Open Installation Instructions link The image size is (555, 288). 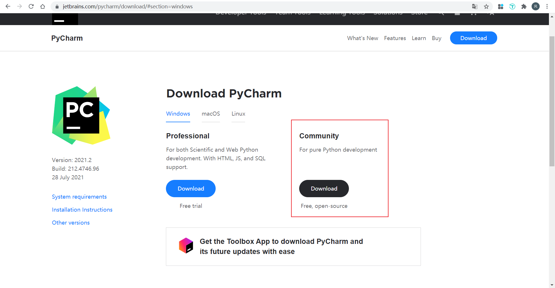(82, 210)
